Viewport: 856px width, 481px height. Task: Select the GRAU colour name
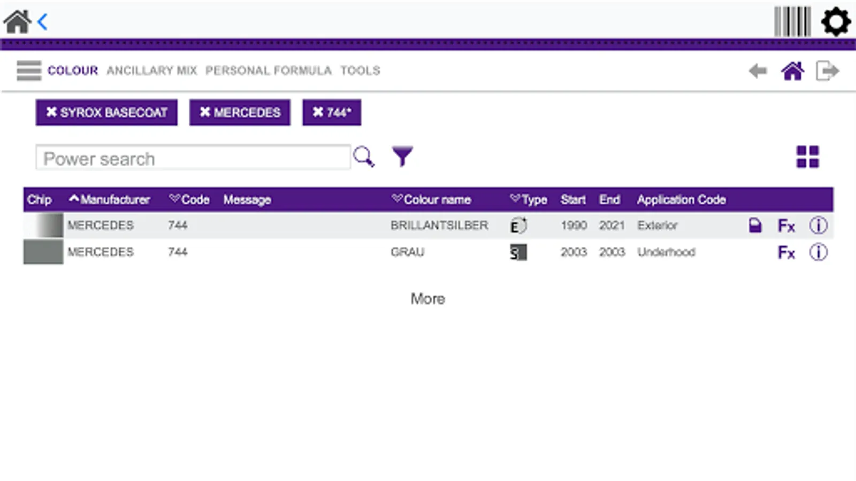pyautogui.click(x=407, y=252)
